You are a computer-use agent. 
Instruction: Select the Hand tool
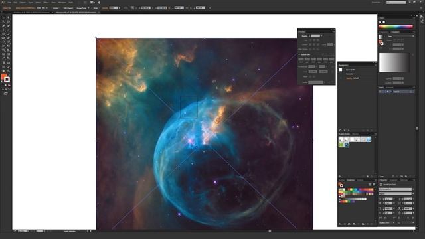tap(3, 71)
